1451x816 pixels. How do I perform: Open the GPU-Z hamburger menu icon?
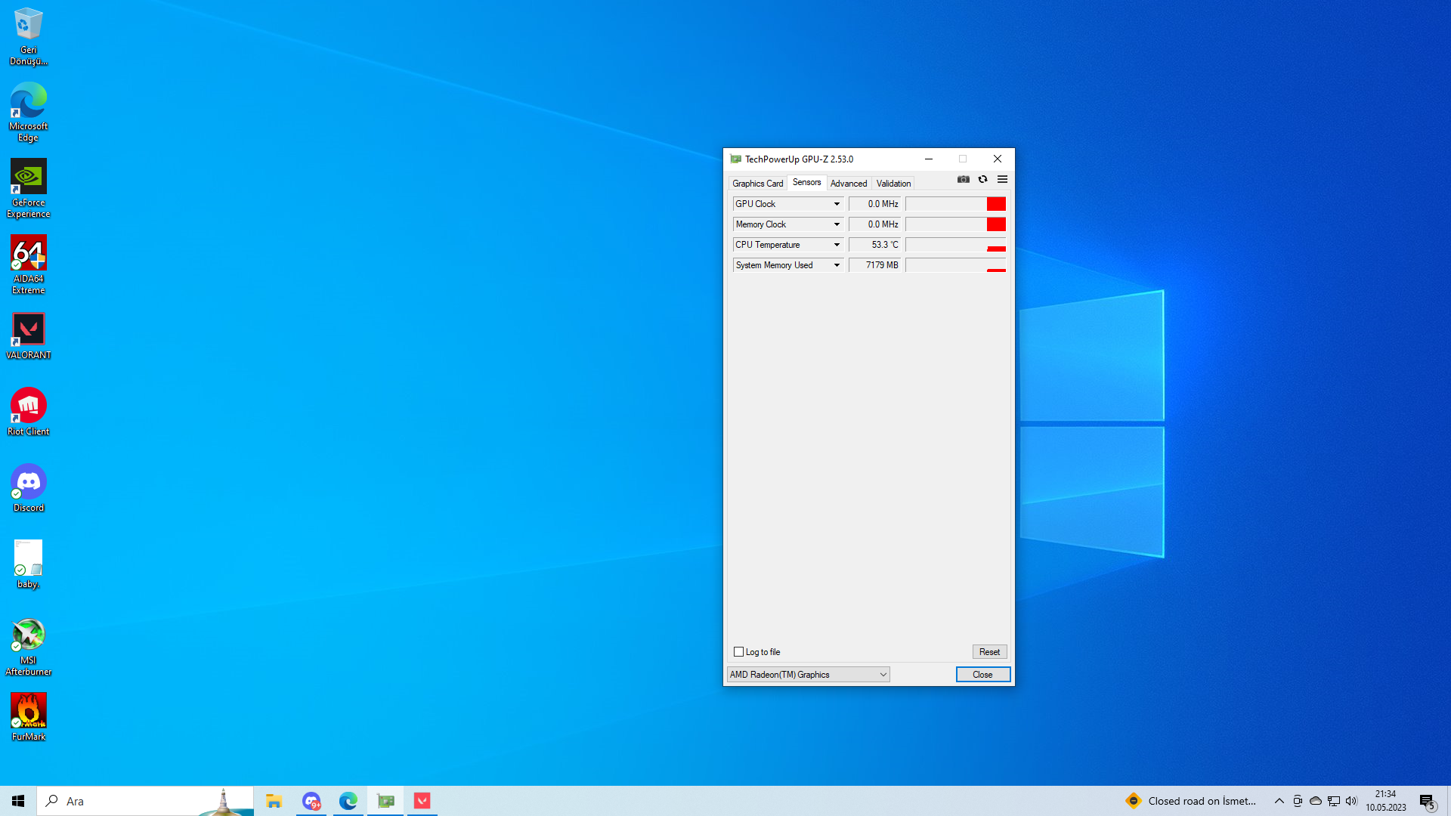pyautogui.click(x=1002, y=179)
